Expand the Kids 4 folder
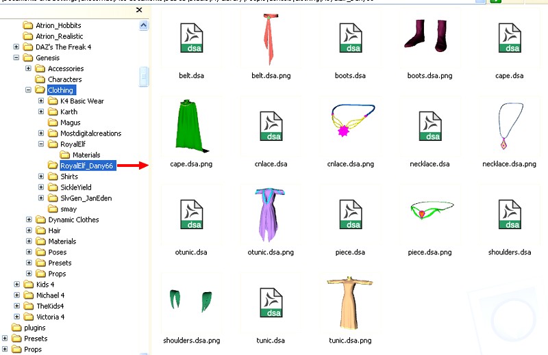The image size is (548, 355). point(16,284)
